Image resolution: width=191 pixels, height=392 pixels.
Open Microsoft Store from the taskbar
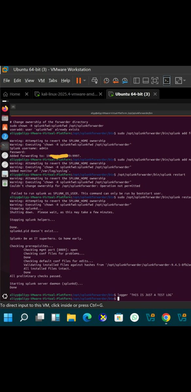tap(118, 317)
